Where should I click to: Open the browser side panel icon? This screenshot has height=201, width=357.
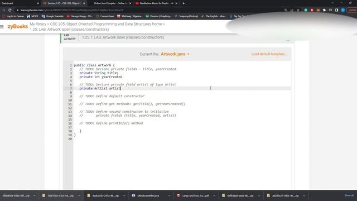pyautogui.click(x=336, y=10)
